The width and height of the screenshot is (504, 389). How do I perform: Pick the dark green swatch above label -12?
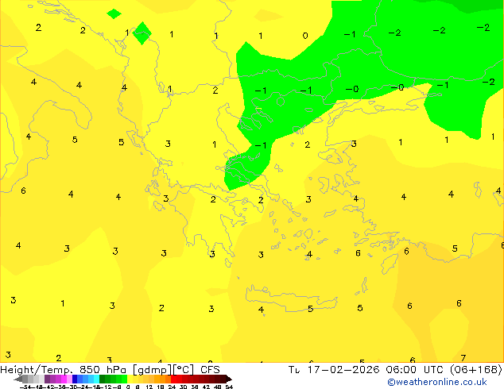coord(103,379)
